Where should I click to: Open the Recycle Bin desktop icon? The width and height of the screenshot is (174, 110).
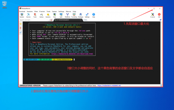4,4
